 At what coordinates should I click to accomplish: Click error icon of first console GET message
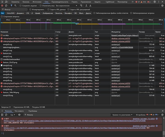(x=2, y=119)
